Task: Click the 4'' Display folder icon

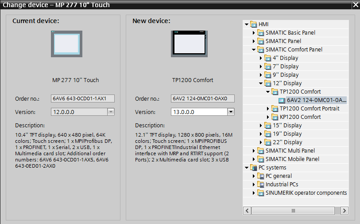Action: (x=268, y=58)
